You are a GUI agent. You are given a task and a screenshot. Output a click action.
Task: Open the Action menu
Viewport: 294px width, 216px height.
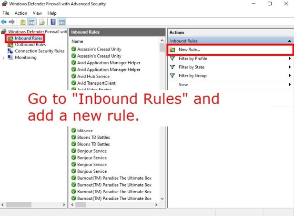[21, 13]
